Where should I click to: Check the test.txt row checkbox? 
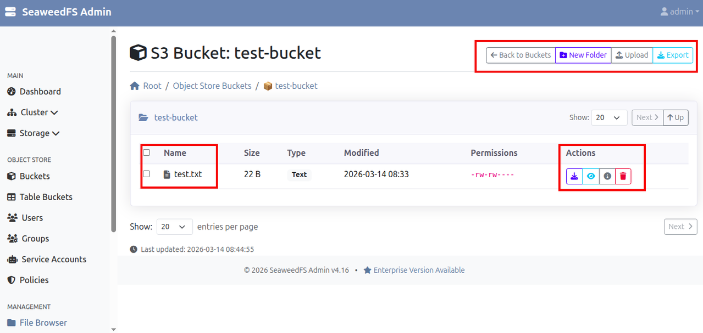146,174
